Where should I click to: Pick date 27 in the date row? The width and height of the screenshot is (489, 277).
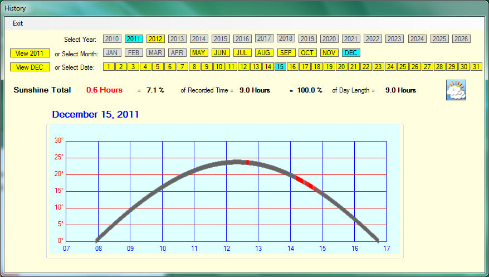pos(427,66)
